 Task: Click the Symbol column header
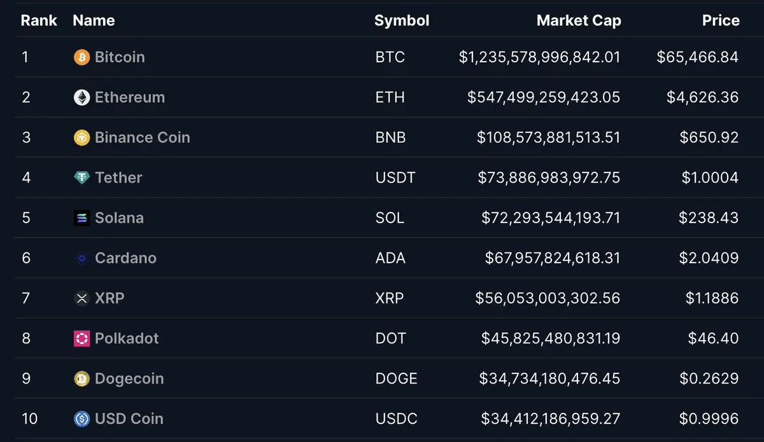click(x=402, y=20)
